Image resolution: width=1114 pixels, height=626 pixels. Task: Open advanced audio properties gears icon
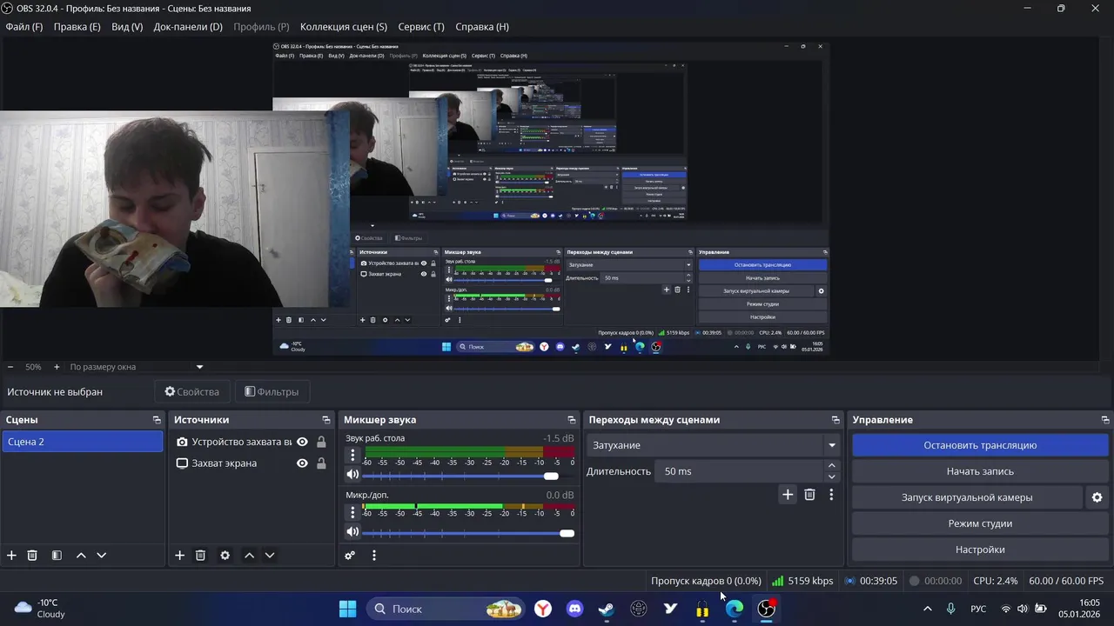(x=350, y=556)
